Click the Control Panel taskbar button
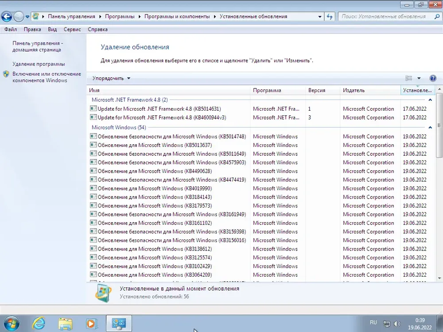Screen dimensions: 443x332 pos(119,324)
